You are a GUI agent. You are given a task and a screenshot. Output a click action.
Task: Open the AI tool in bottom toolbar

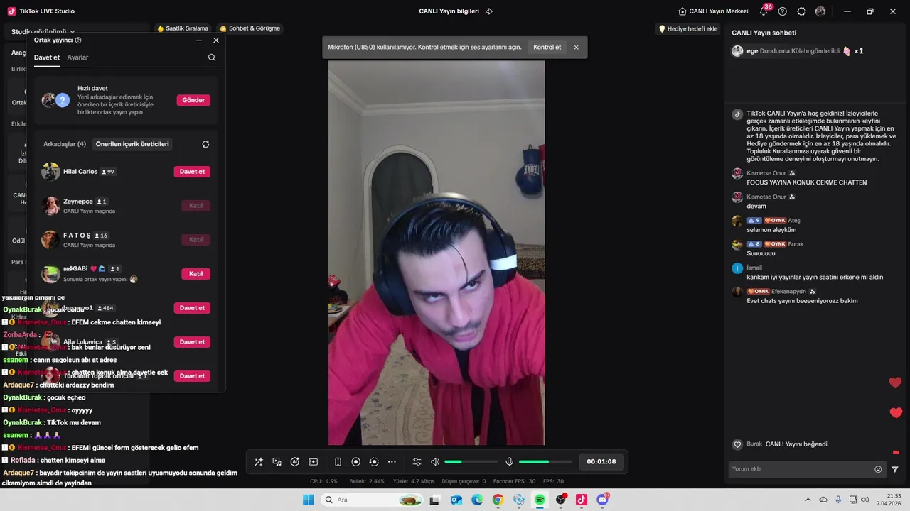[295, 462]
